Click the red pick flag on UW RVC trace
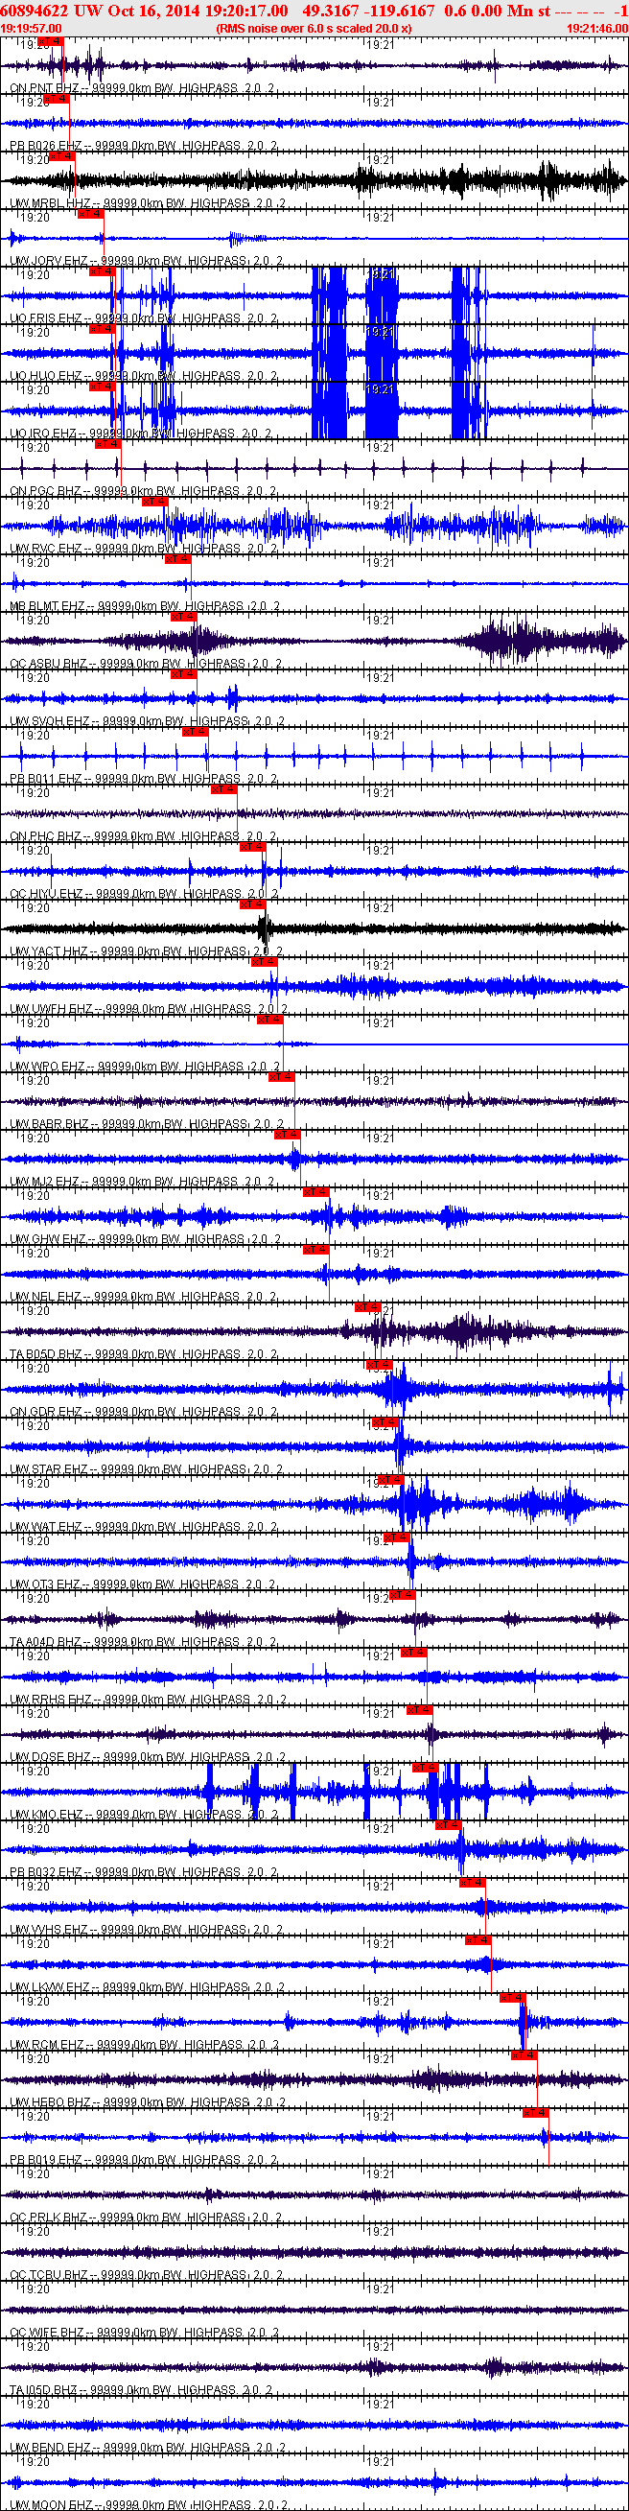The image size is (629, 2511). [x=155, y=501]
